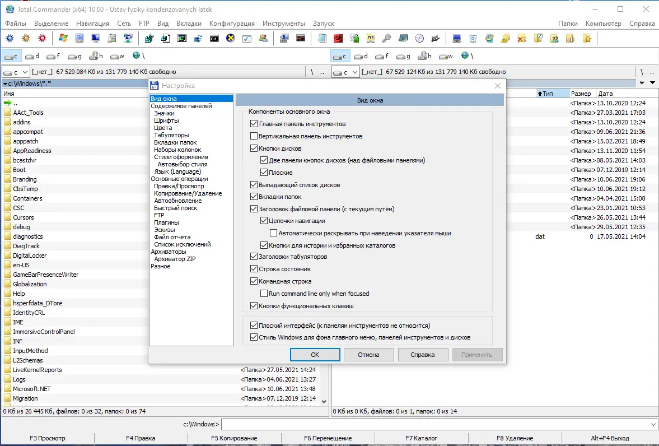Open the command prompt (C:\) toolbar icon
This screenshot has height=446, width=659.
pyautogui.click(x=214, y=38)
